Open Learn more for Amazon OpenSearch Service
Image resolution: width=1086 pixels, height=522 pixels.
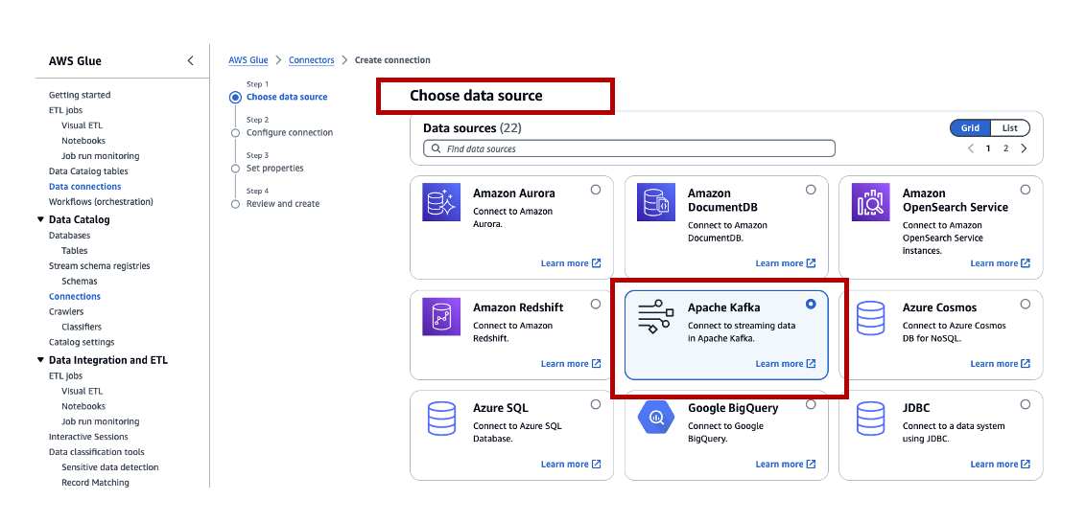1000,263
